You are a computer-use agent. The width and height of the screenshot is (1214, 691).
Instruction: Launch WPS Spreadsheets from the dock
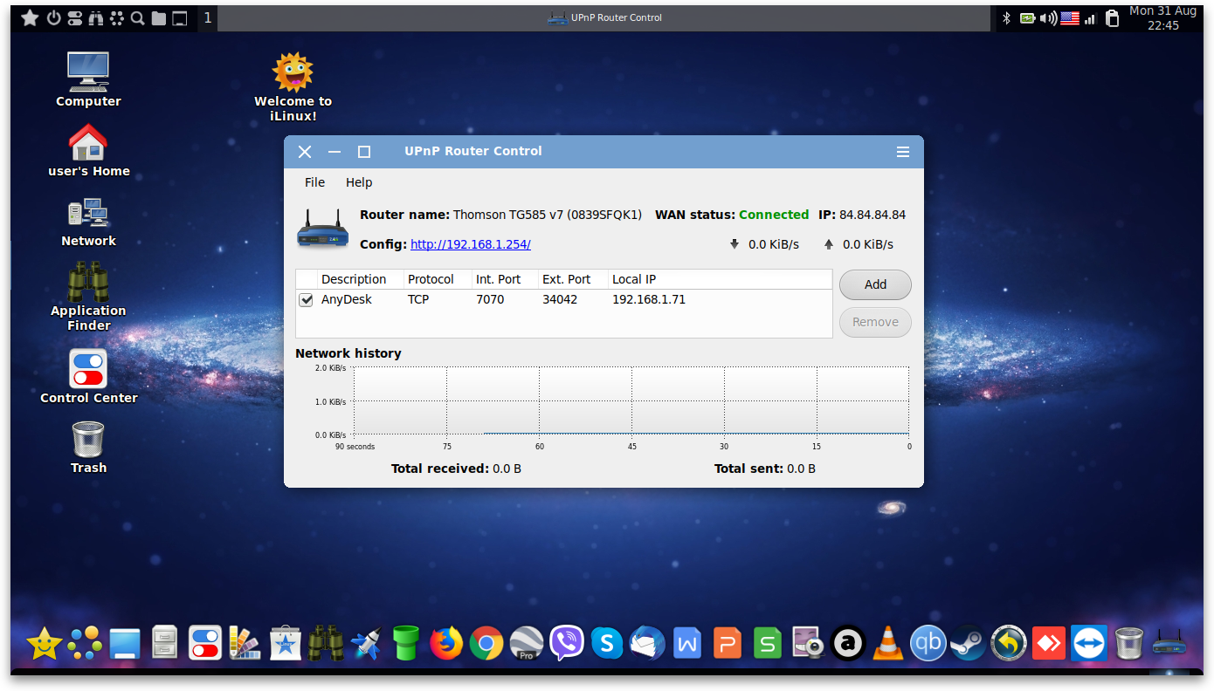tap(768, 644)
